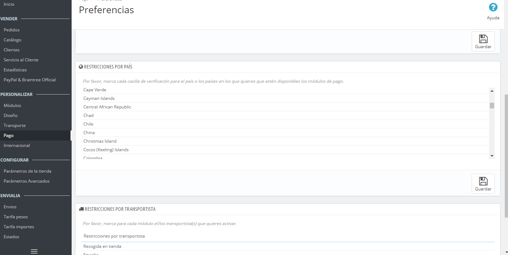Navigate to Tarifa pesos
The height and width of the screenshot is (255, 508).
point(16,217)
